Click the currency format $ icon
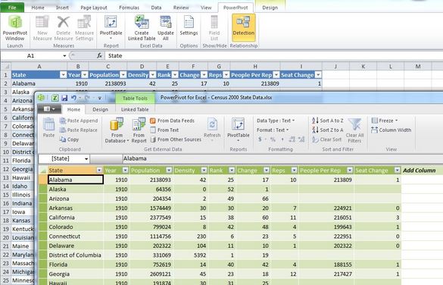Image resolution: width=443 pixels, height=285 pixels. (x=260, y=139)
